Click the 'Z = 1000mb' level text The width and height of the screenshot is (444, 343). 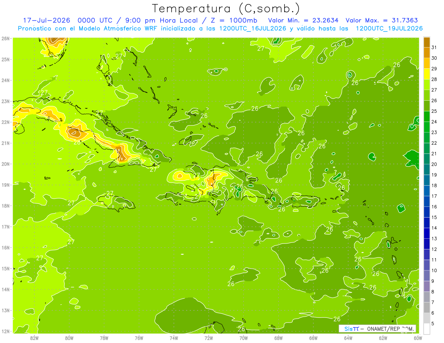click(234, 20)
